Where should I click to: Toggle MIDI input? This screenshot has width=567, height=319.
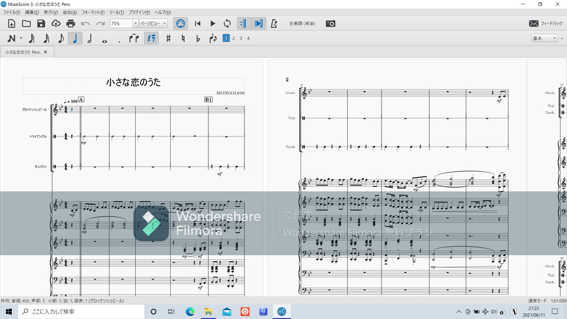180,24
